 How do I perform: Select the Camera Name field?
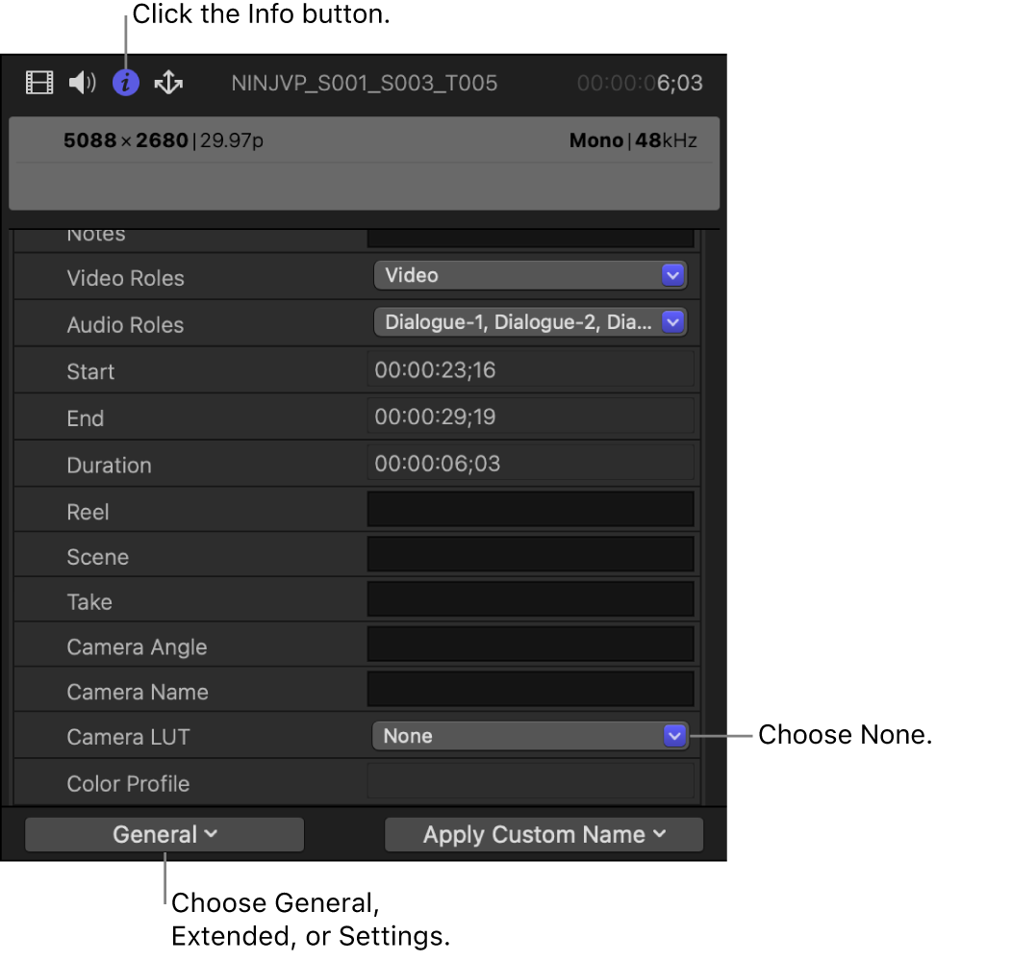[x=530, y=689]
